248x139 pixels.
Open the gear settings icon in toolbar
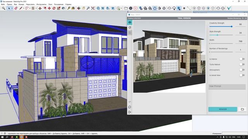click(131, 8)
